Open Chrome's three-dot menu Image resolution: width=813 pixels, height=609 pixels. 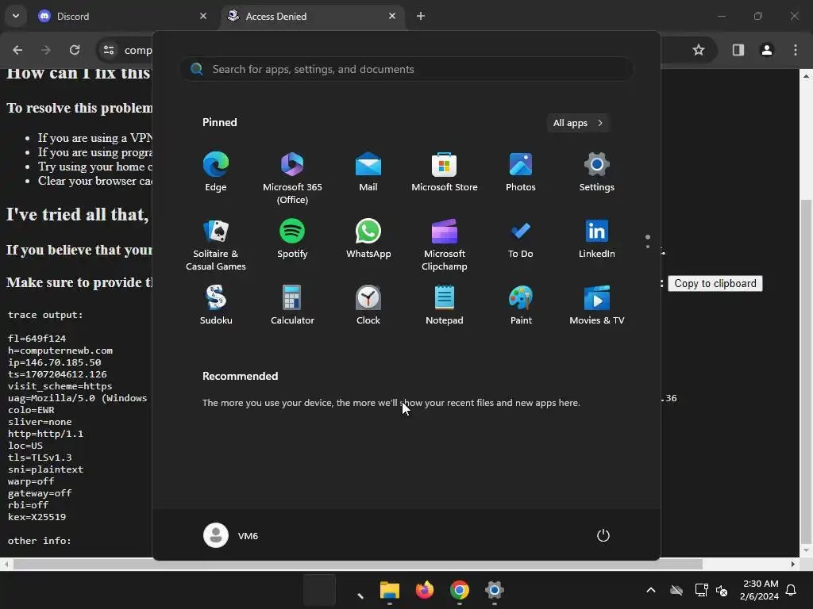click(x=796, y=50)
